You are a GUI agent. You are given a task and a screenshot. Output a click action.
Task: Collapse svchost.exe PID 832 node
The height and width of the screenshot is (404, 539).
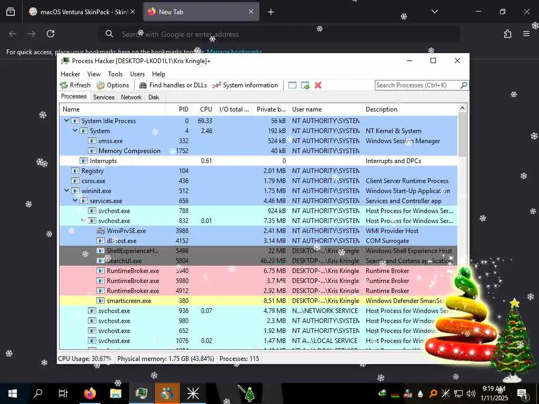[x=83, y=220]
